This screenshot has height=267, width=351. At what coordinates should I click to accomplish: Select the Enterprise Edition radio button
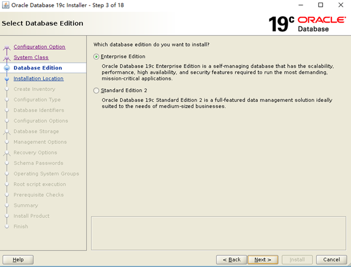point(96,57)
